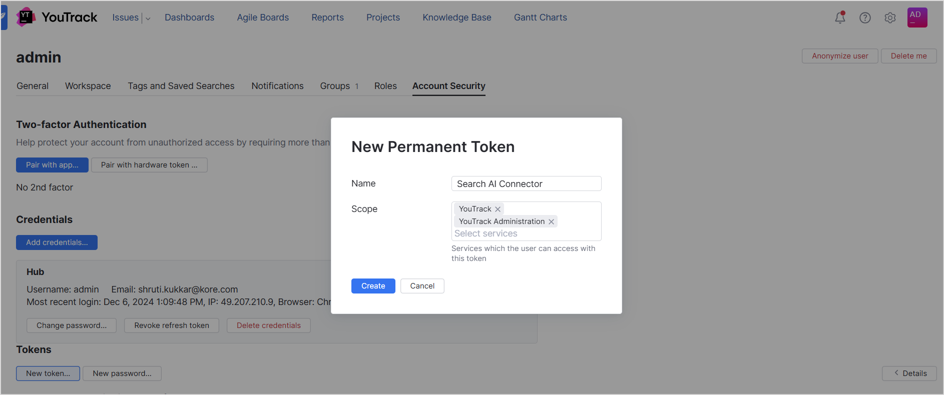Expand the Details side panel

tap(909, 373)
